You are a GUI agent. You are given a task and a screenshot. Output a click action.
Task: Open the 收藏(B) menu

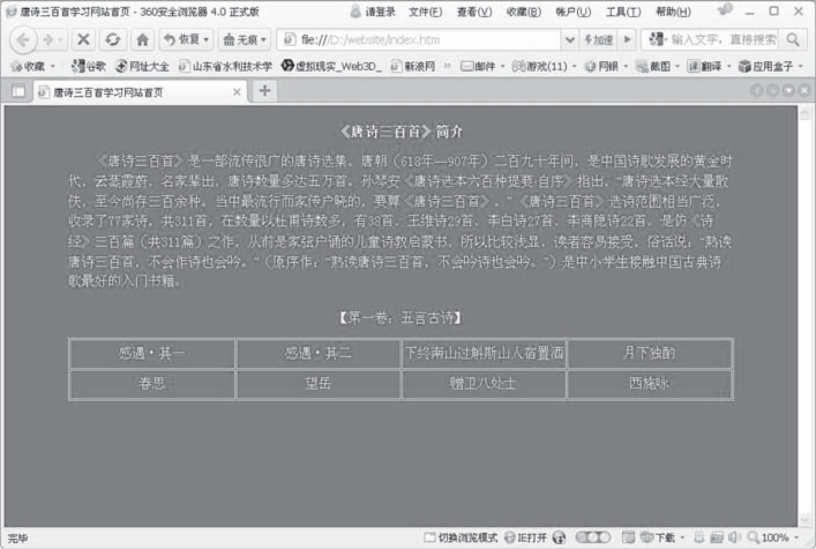523,12
